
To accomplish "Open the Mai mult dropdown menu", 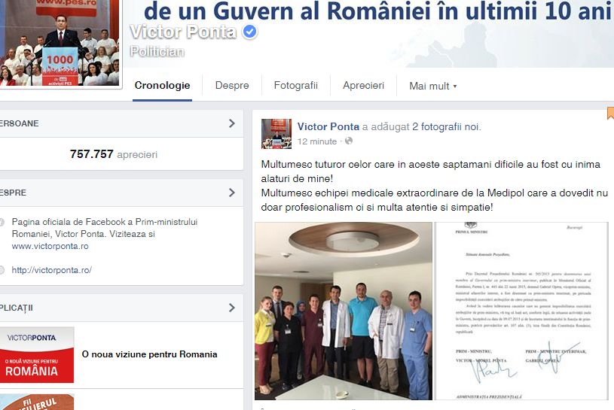I will (432, 86).
